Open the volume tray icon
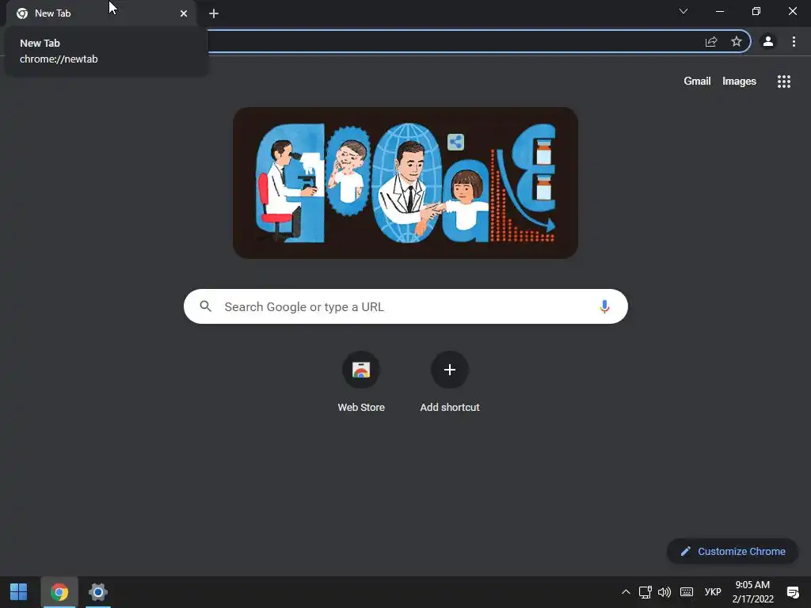Image resolution: width=811 pixels, height=608 pixels. pos(664,592)
